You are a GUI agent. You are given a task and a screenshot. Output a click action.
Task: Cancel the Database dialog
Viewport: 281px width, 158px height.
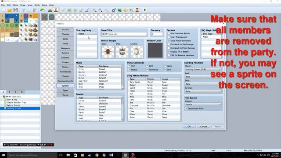click(203, 126)
